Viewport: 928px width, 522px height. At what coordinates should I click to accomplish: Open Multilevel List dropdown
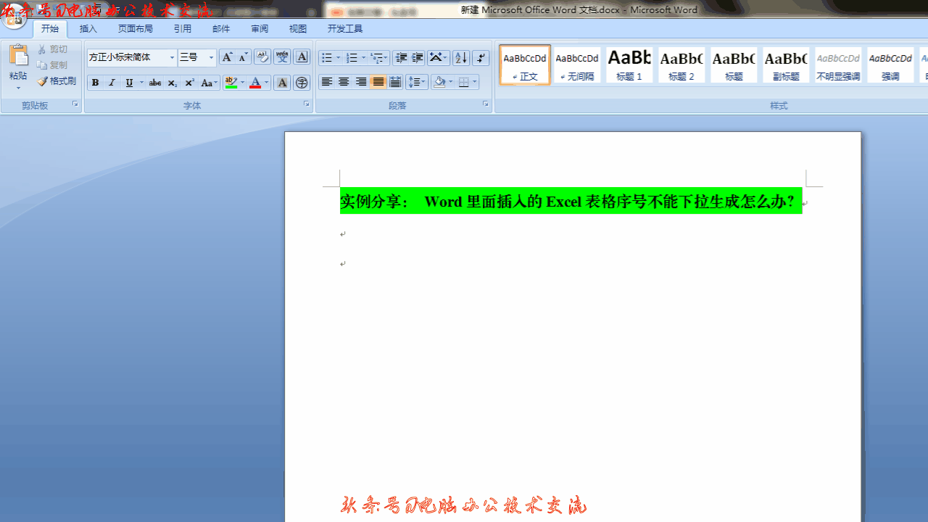[379, 58]
